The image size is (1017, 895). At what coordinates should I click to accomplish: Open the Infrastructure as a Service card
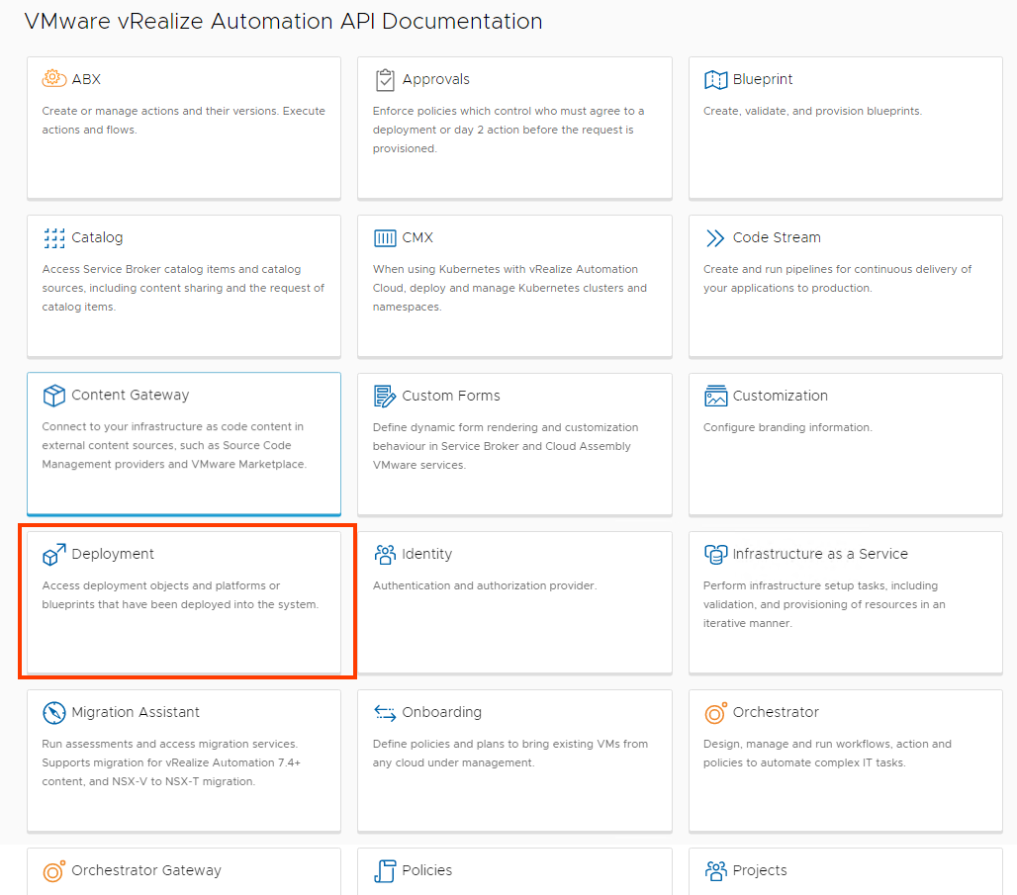(845, 602)
